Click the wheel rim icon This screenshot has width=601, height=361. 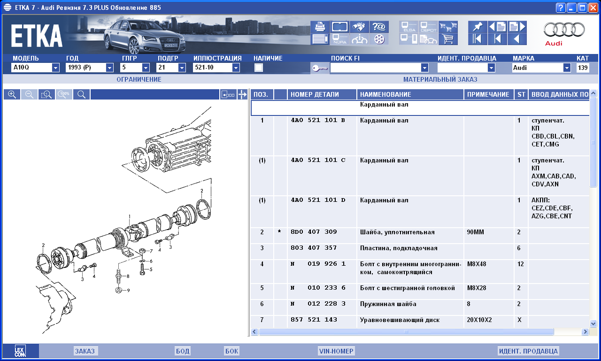tap(379, 39)
